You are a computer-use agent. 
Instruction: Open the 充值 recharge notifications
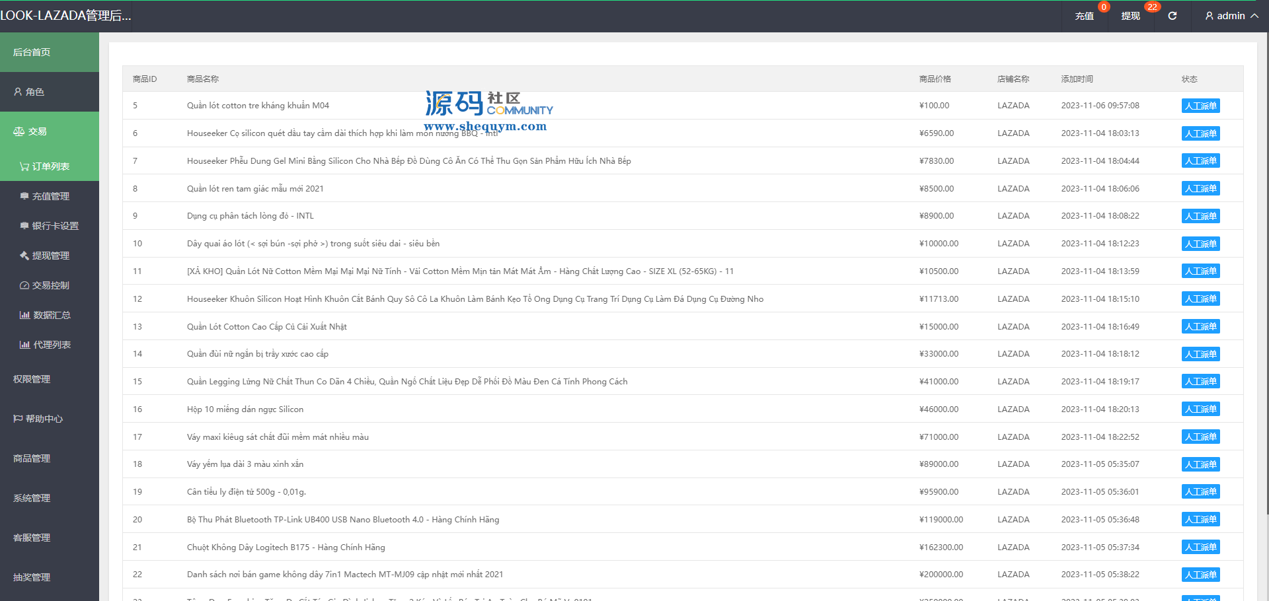[x=1085, y=16]
